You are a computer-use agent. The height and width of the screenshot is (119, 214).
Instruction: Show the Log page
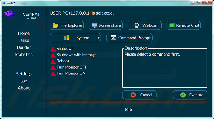[x=24, y=81]
